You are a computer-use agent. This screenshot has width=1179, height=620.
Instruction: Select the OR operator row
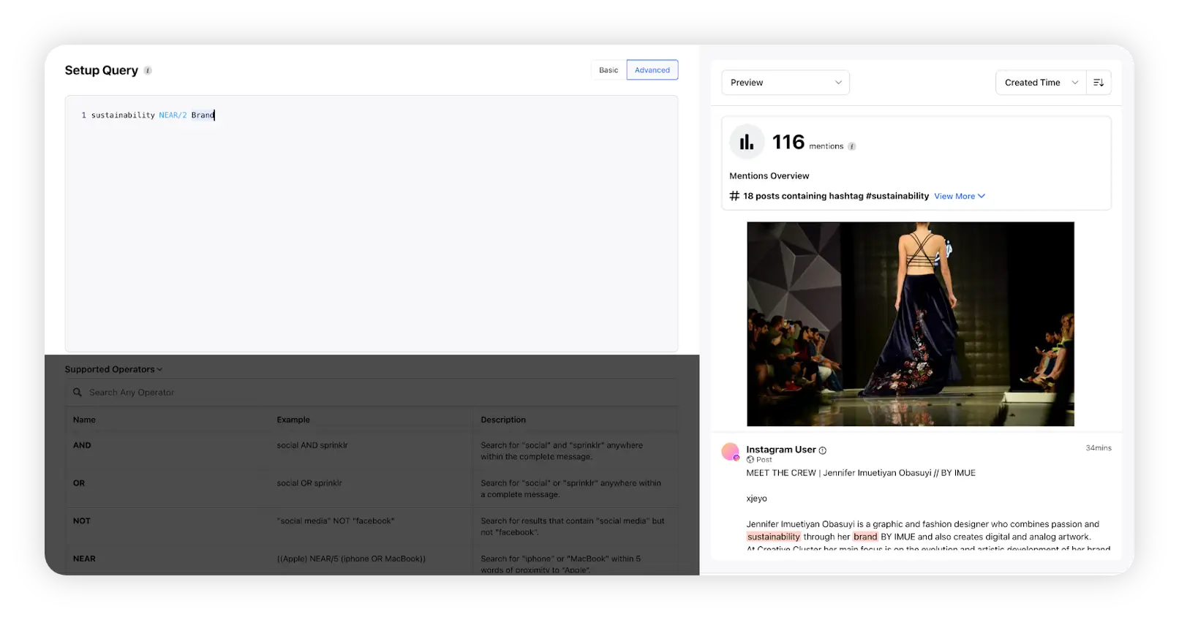tap(372, 488)
